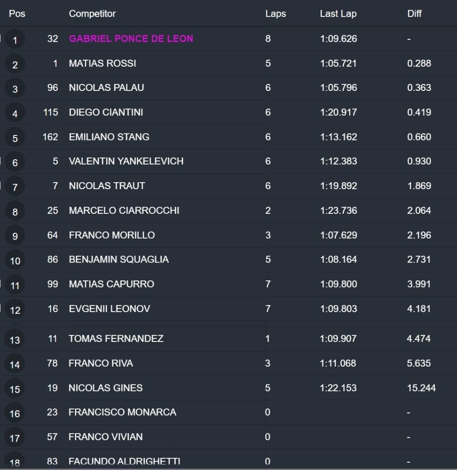Click the position 10 circle badge

pyautogui.click(x=15, y=261)
